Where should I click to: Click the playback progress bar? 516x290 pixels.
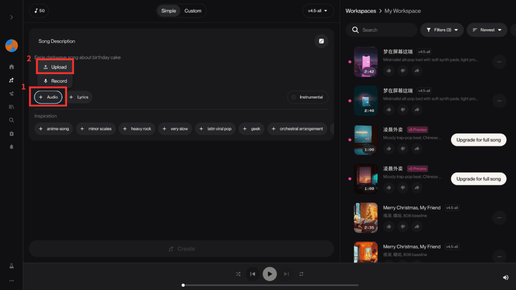click(x=271, y=285)
